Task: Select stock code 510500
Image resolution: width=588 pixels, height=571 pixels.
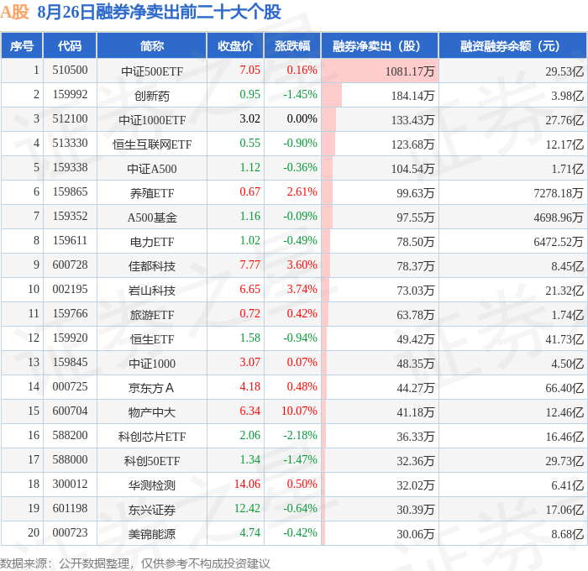Action: [70, 70]
